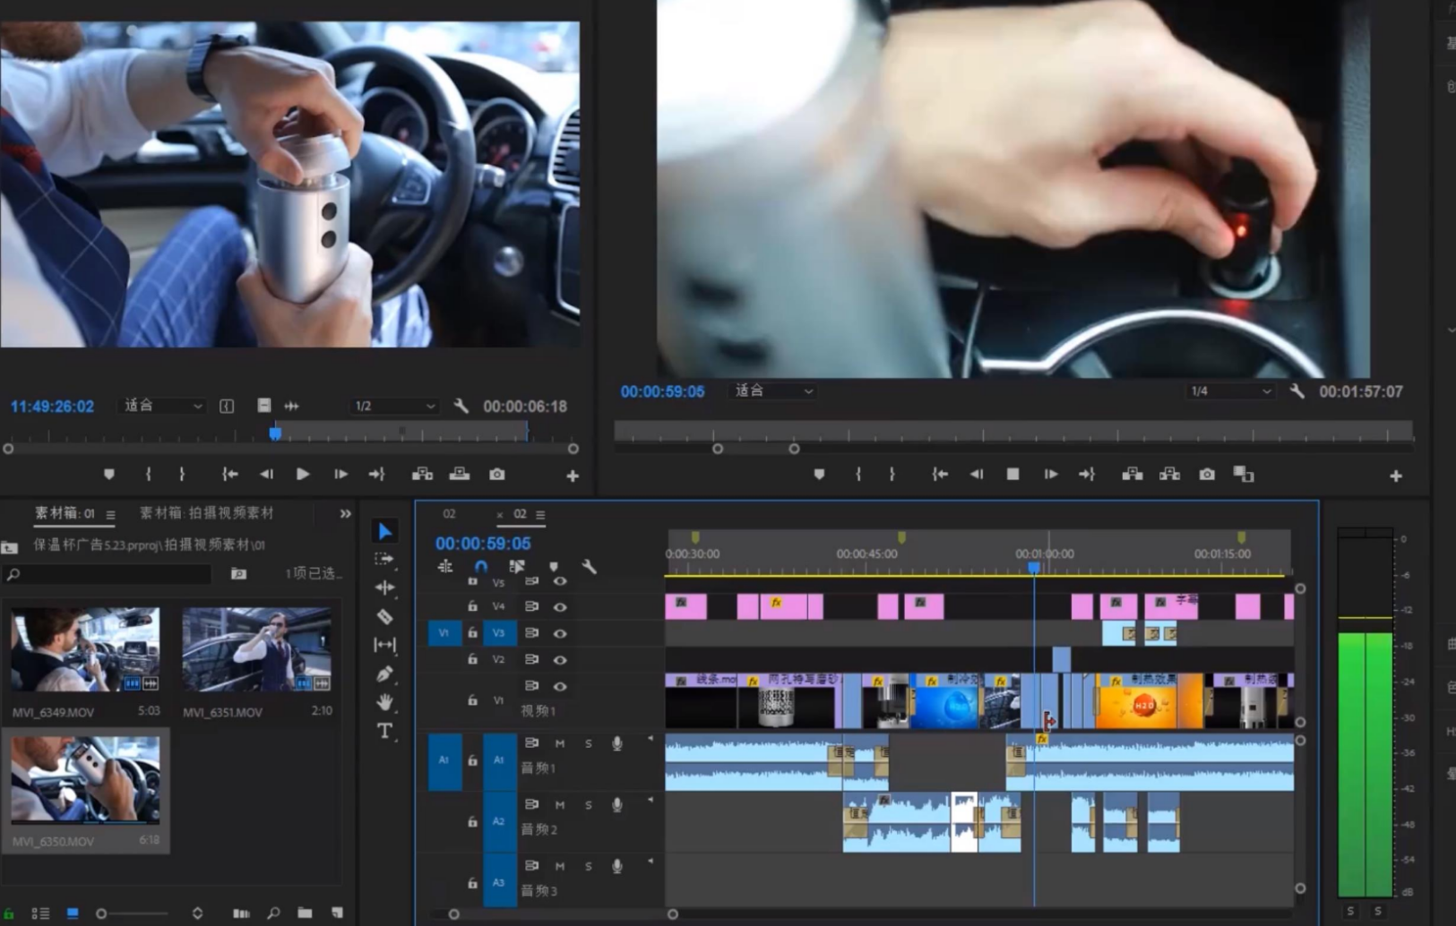Select the Slip tool
The width and height of the screenshot is (1456, 926).
click(384, 645)
